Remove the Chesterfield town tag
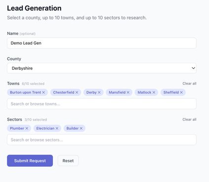 pyautogui.click(x=77, y=92)
